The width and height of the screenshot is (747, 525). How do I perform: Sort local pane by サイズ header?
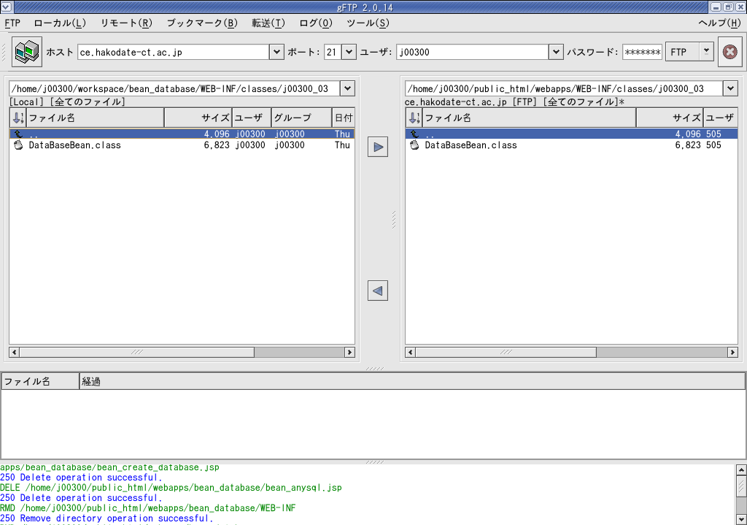198,118
